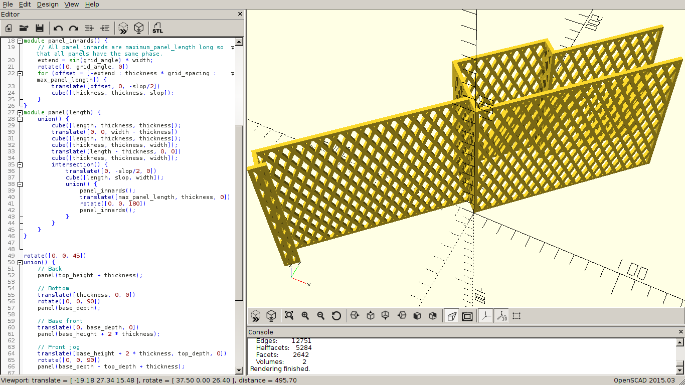
Task: Zoom in on the 3D view
Action: tap(305, 316)
